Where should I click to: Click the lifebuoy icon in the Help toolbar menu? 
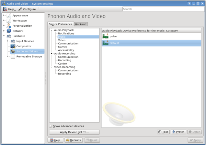point(5,9)
